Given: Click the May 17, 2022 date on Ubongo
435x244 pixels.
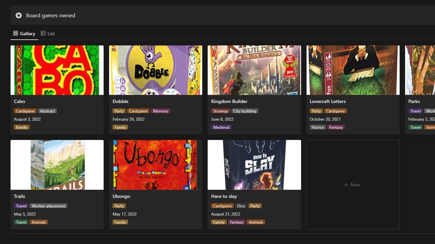Looking at the screenshot, I should [124, 214].
